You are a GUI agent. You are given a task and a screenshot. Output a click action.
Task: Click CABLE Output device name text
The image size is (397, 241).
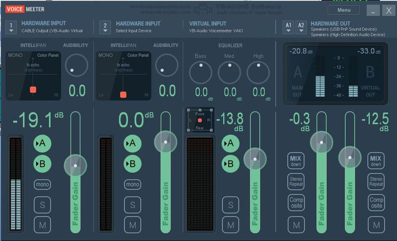click(52, 31)
